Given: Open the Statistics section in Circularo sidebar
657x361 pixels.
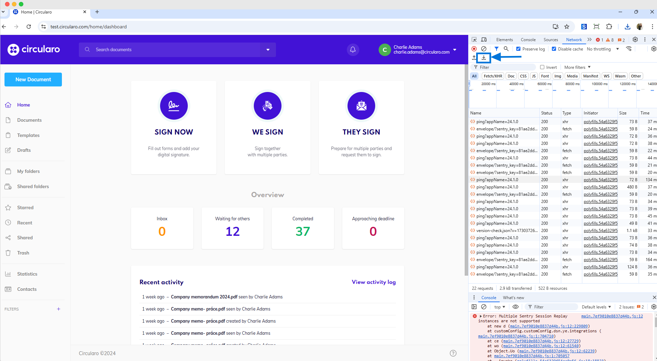Looking at the screenshot, I should [27, 274].
